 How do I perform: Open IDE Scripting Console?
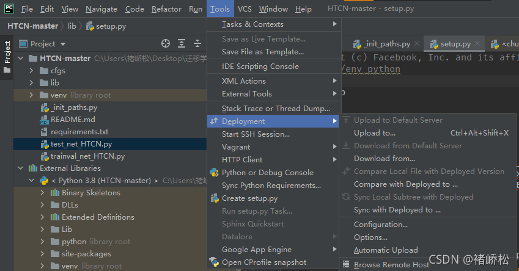[274, 67]
